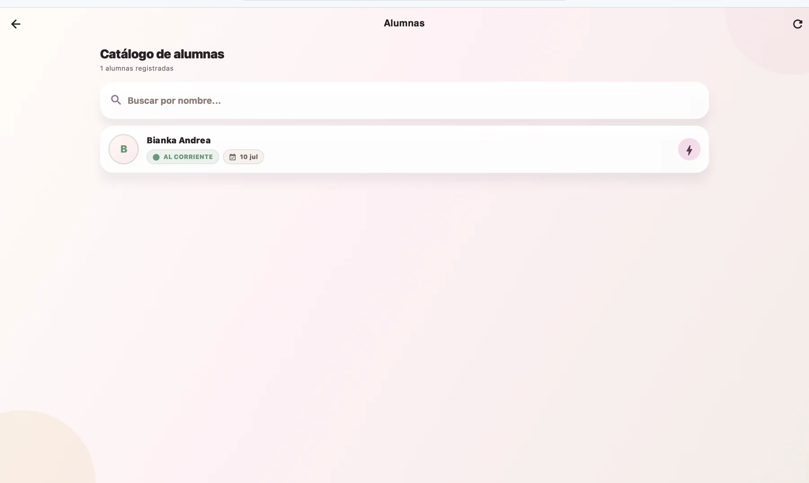Refresh the Alumnas list
809x483 pixels.
coord(797,24)
